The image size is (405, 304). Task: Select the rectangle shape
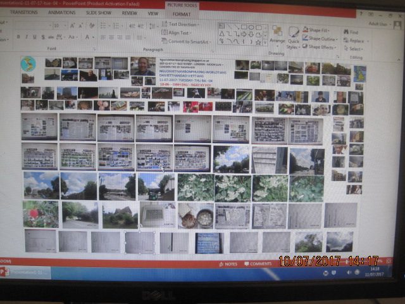click(244, 27)
